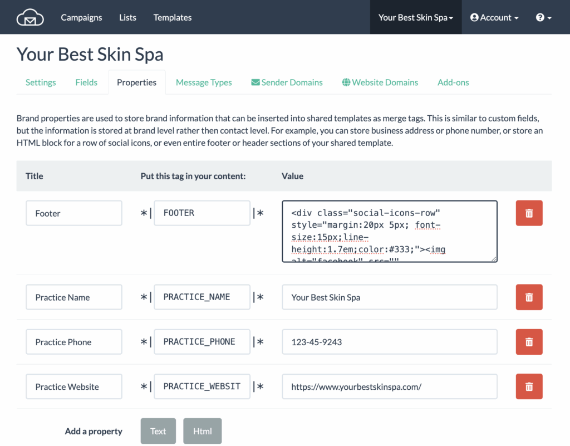Switch to the Website Domains tab

(380, 82)
